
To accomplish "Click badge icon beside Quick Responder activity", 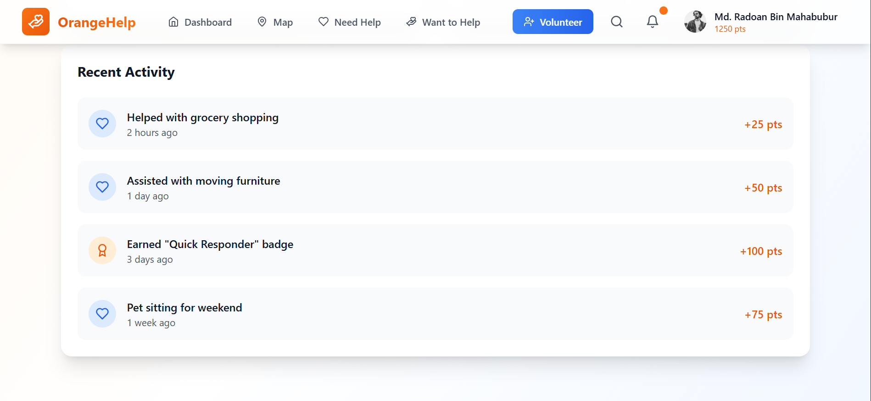I will tap(102, 250).
